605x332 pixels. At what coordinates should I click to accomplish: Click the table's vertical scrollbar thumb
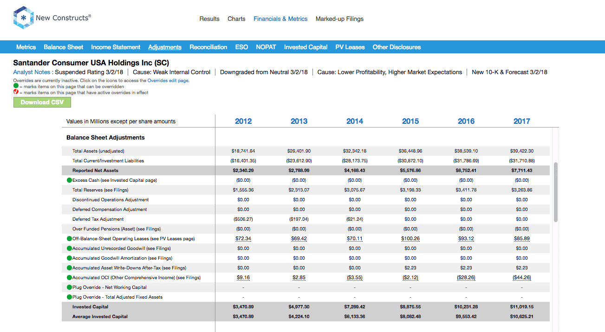(x=555, y=192)
